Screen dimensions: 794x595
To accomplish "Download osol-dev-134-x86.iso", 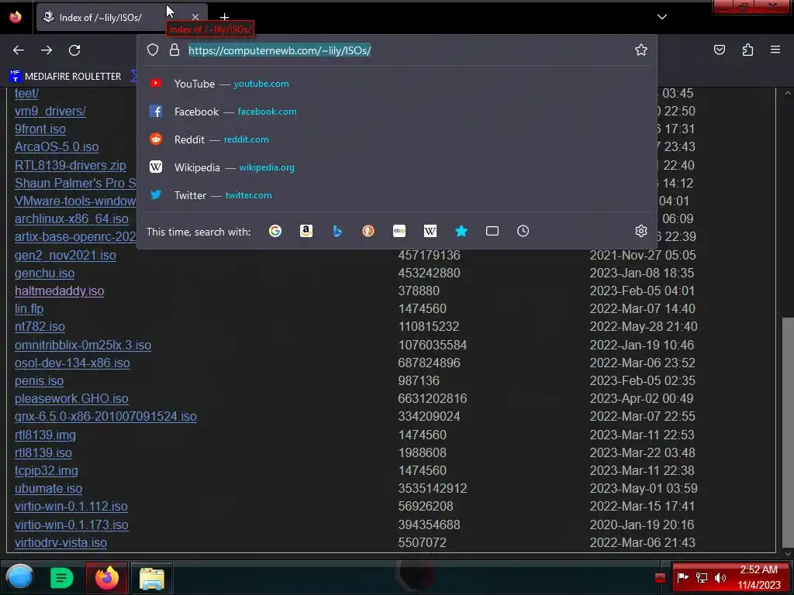I will point(72,363).
